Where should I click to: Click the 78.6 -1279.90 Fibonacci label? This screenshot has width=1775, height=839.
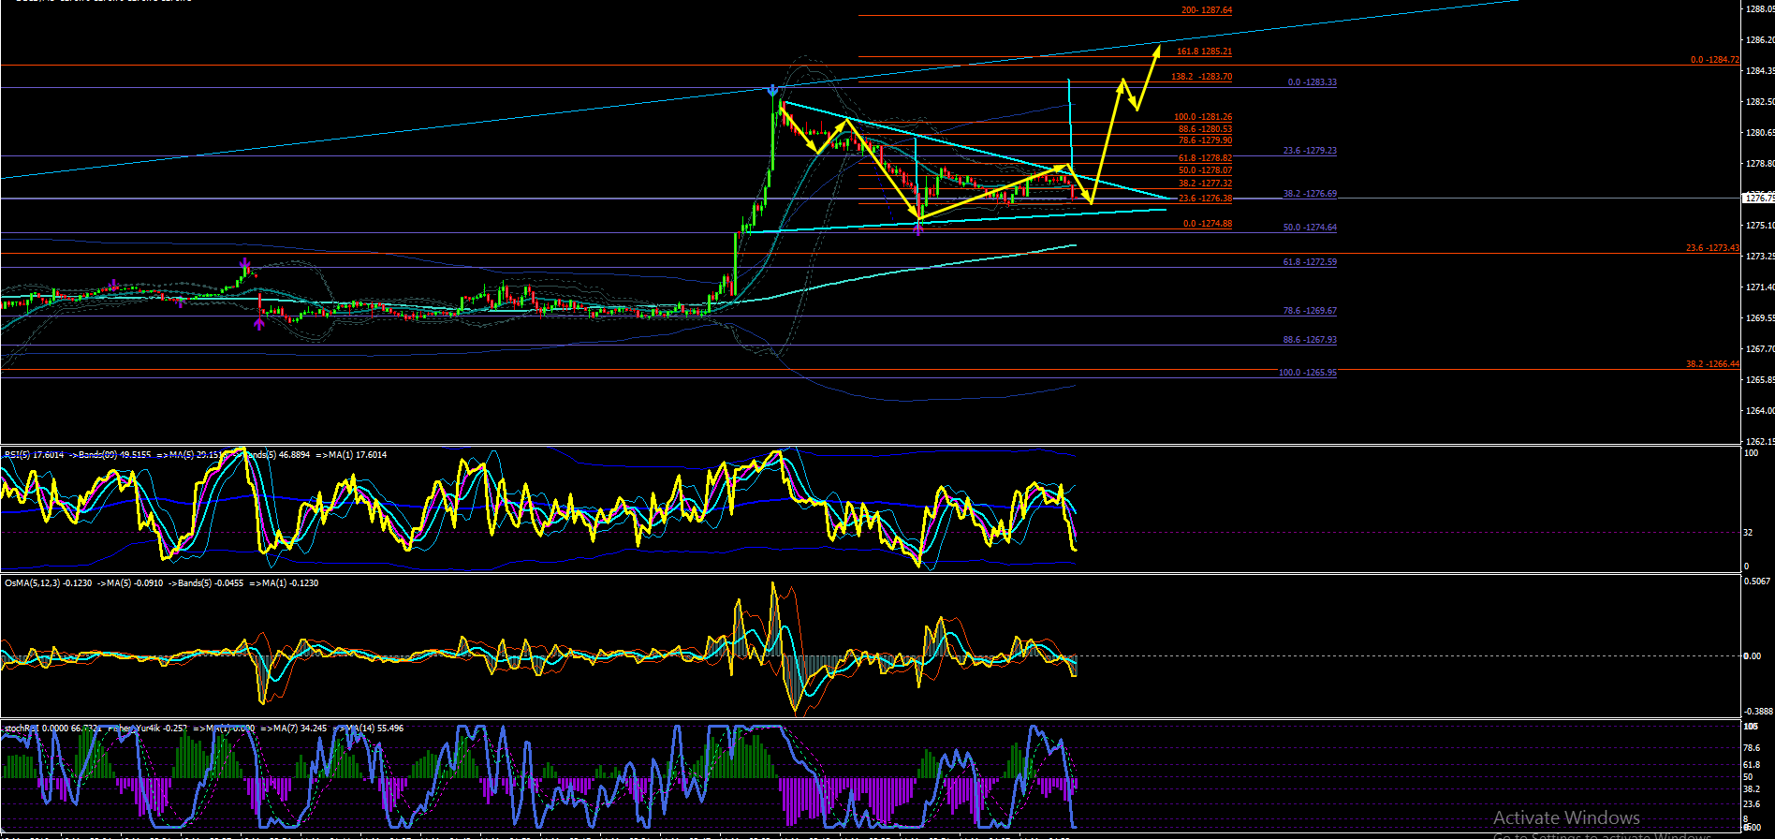[x=1205, y=140]
